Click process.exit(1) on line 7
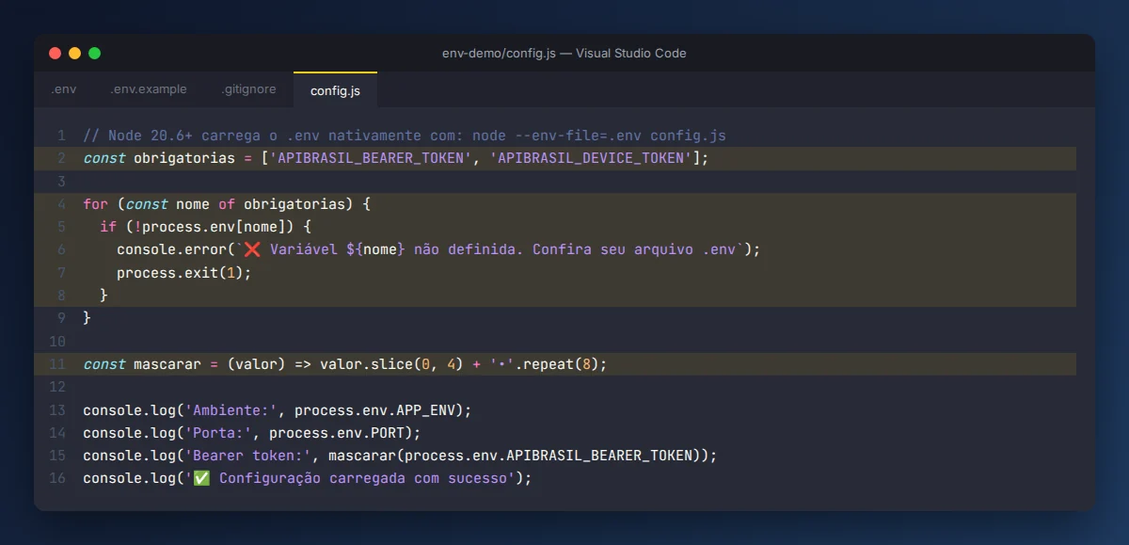The width and height of the screenshot is (1129, 545). tap(180, 273)
